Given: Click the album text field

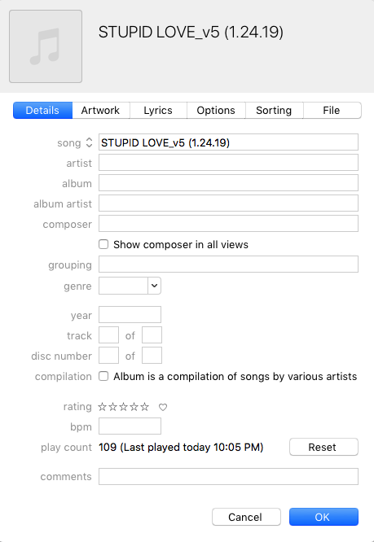Looking at the screenshot, I should coord(228,183).
